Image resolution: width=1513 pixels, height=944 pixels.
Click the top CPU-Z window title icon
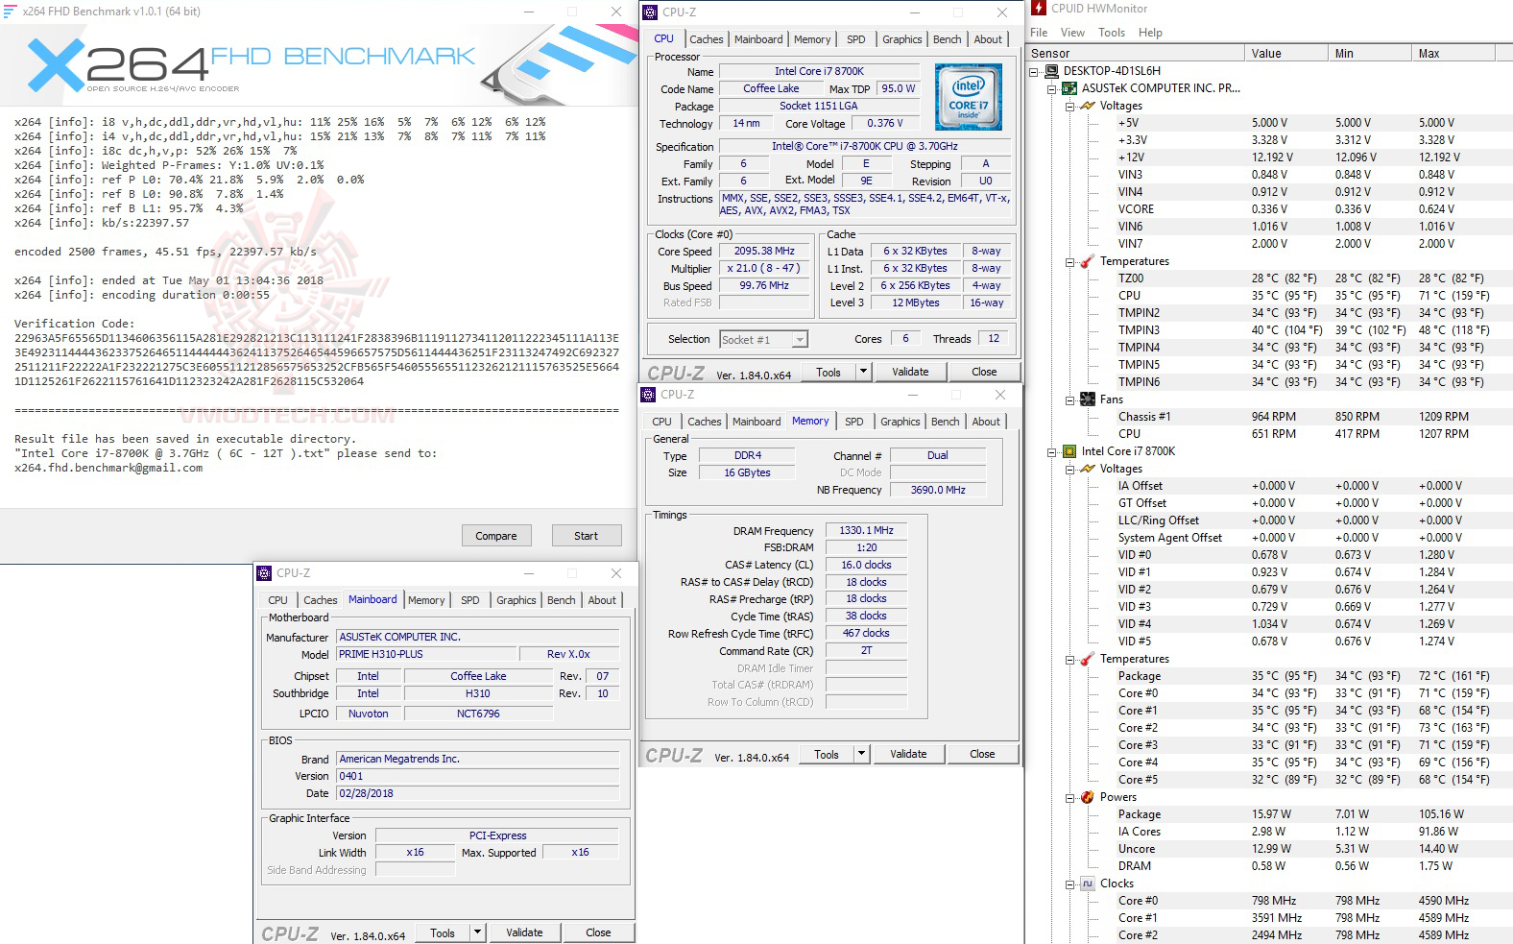(x=651, y=12)
